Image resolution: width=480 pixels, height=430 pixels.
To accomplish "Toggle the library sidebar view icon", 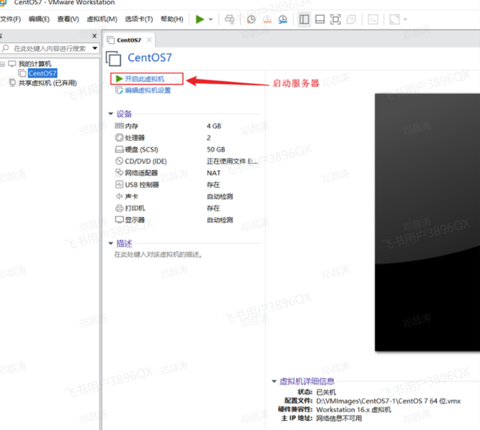I will tap(304, 19).
